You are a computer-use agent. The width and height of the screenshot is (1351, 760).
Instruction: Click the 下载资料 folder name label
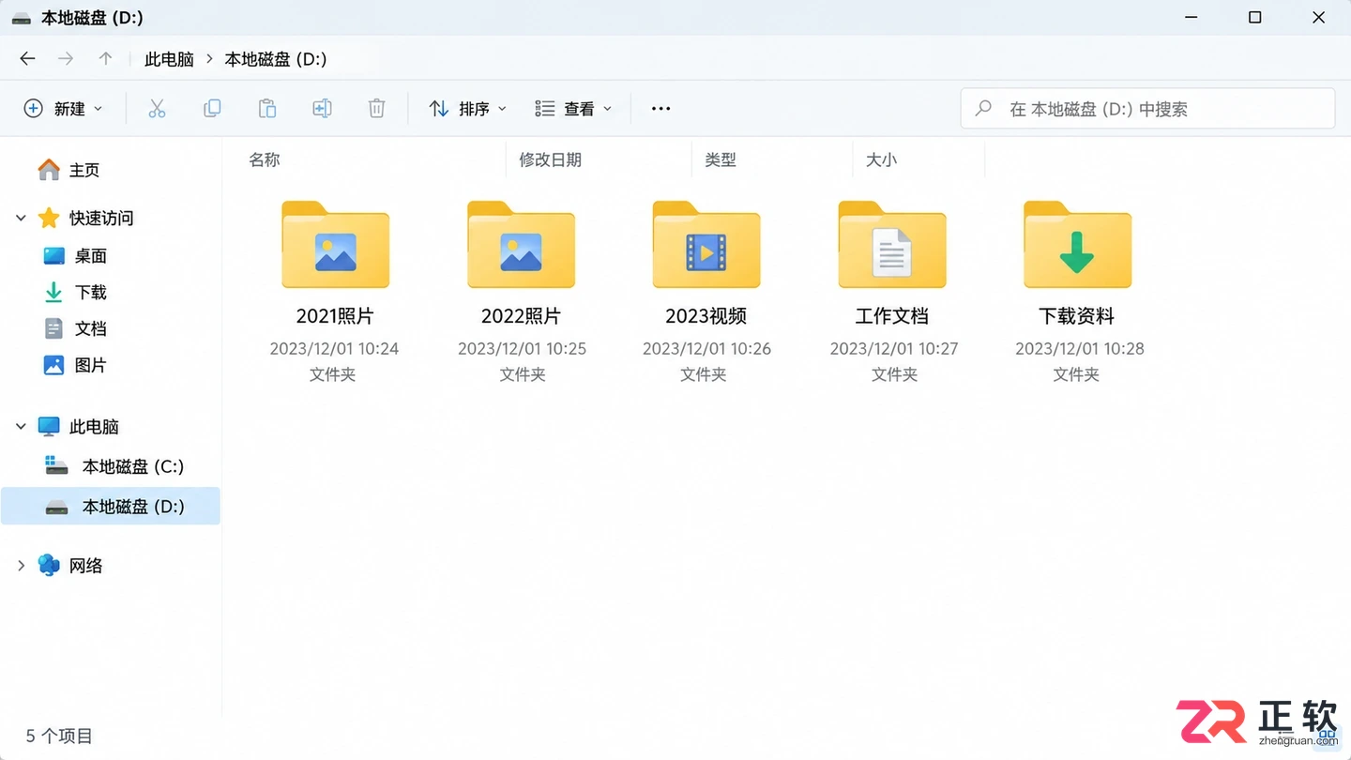click(1077, 316)
